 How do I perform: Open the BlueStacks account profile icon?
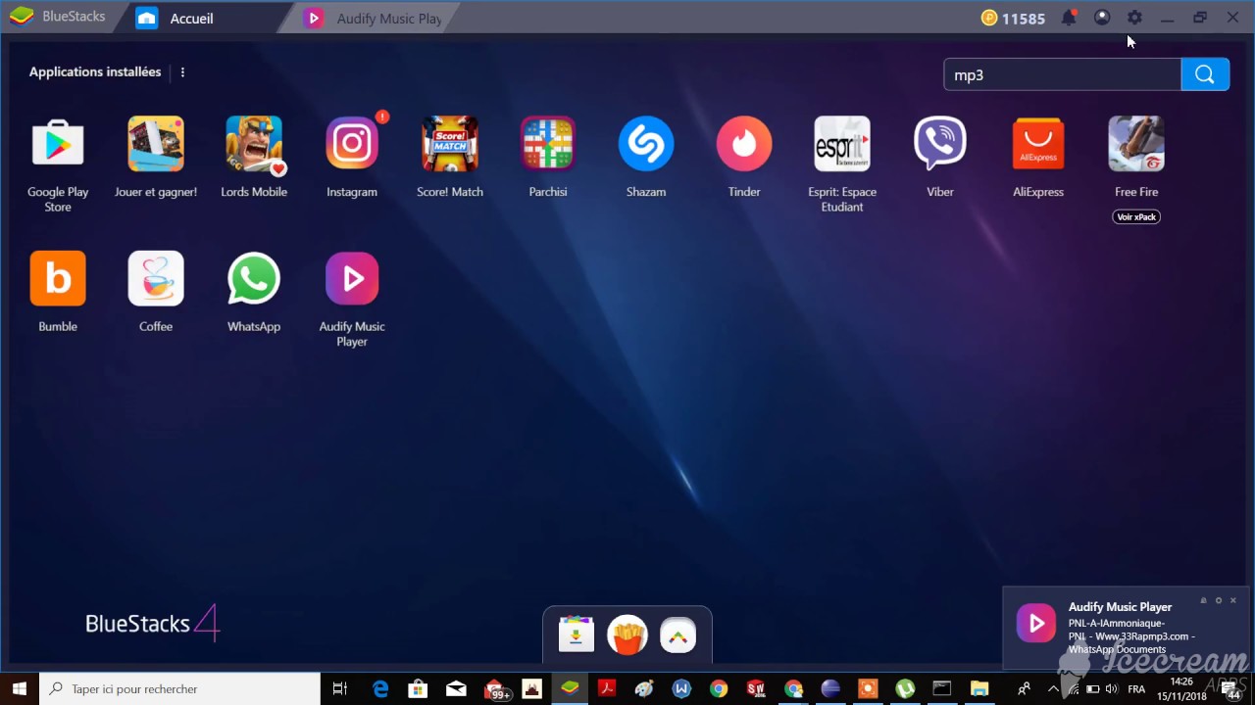coord(1102,18)
